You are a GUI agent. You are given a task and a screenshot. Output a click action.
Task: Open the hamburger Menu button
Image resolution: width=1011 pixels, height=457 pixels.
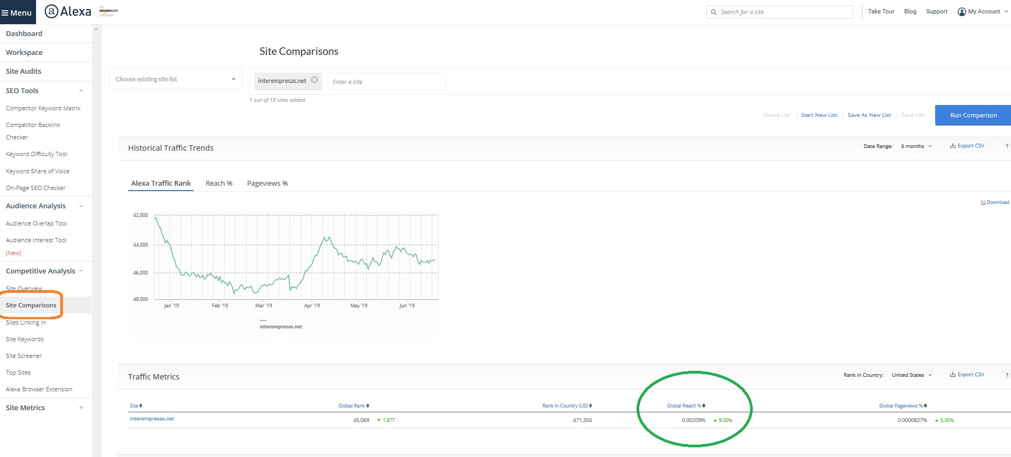(17, 12)
